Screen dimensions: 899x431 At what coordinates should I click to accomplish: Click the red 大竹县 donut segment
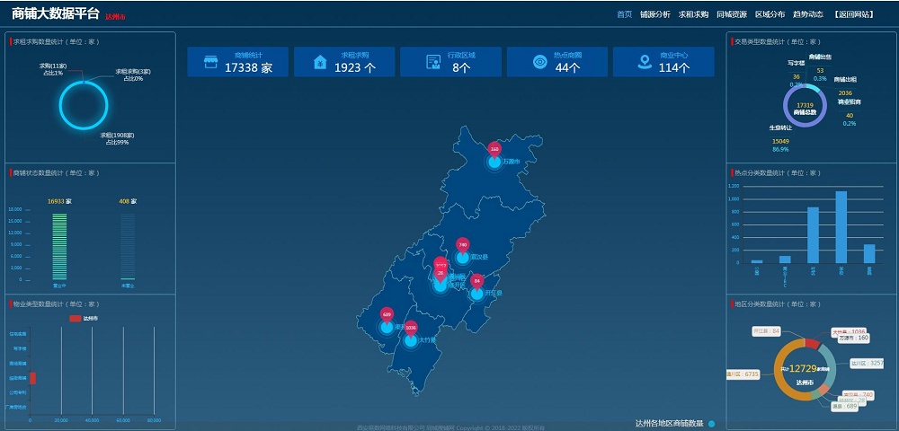coord(812,343)
